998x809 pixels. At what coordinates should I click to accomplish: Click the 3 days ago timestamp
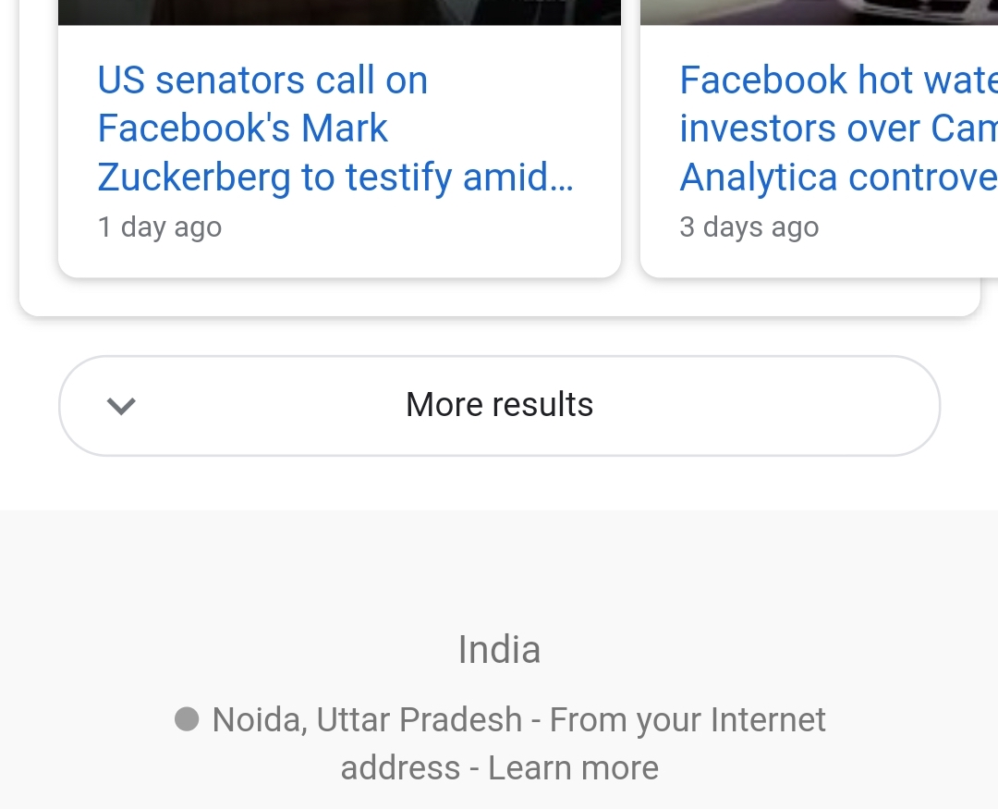point(749,227)
